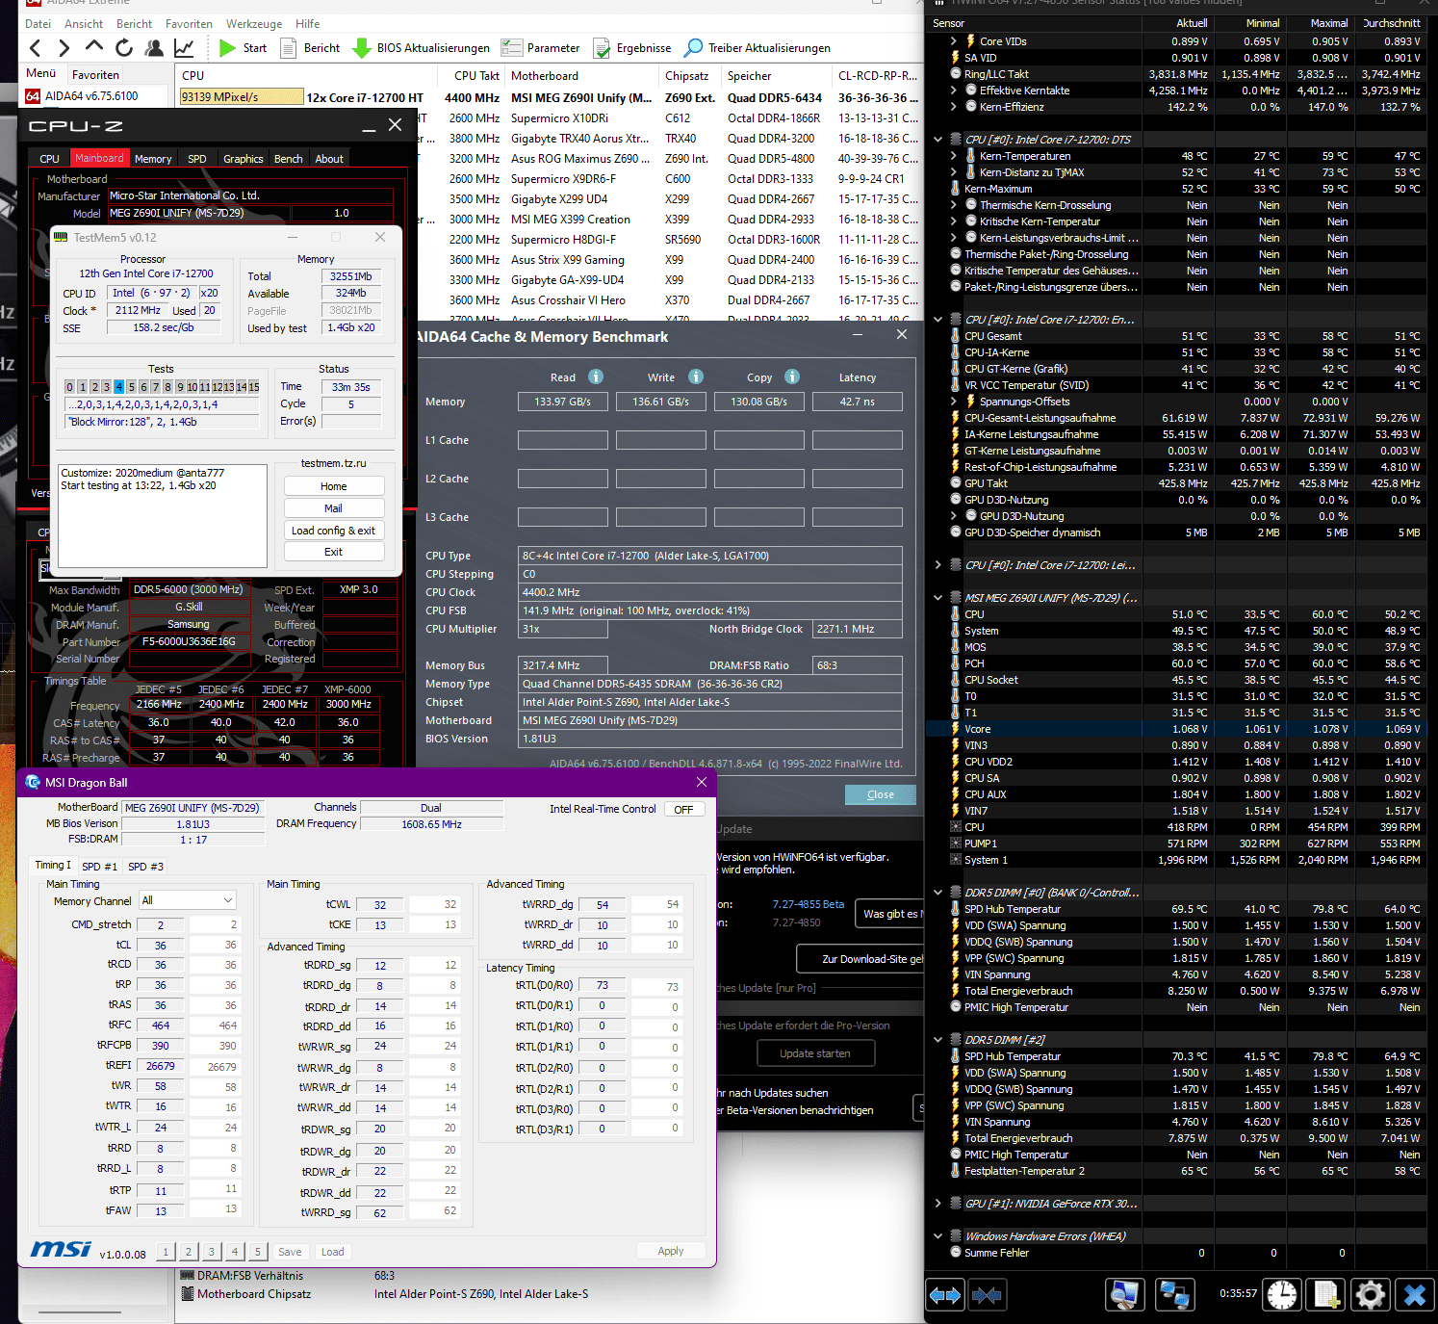
Task: Expand Kern-Temperaturen sensor row
Action: point(953,156)
